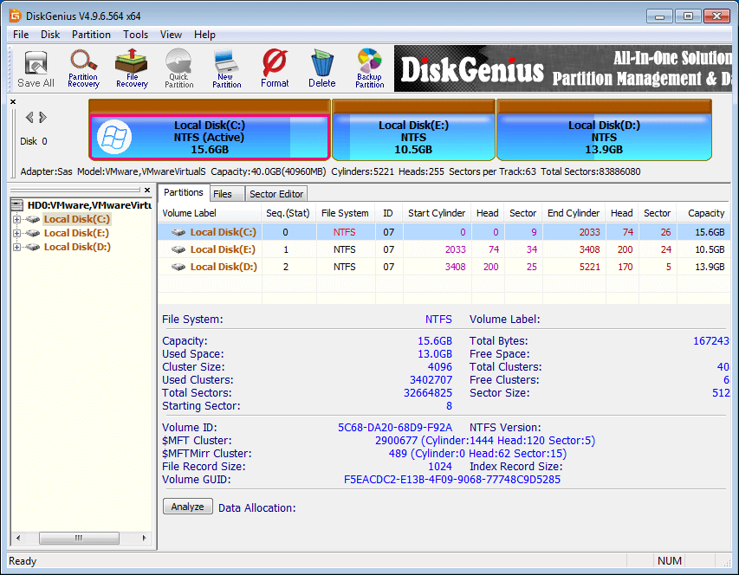The image size is (739, 575).
Task: Select Local Disk(D:) in the tree
Action: [77, 247]
